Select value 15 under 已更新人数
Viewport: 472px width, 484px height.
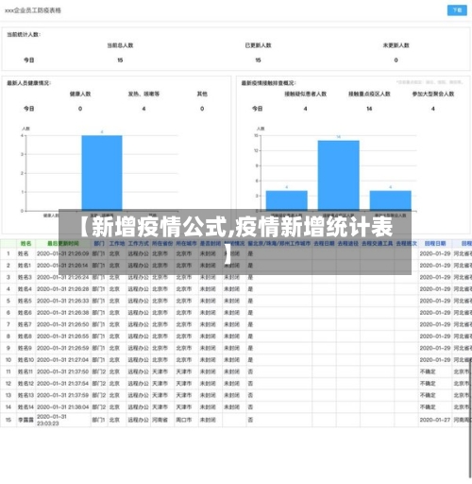pos(258,60)
